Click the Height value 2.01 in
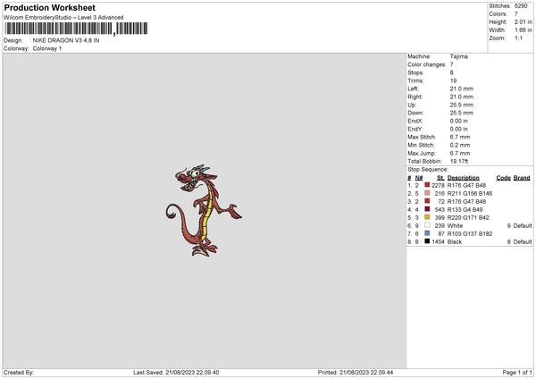This screenshot has height=379, width=536. [x=523, y=21]
